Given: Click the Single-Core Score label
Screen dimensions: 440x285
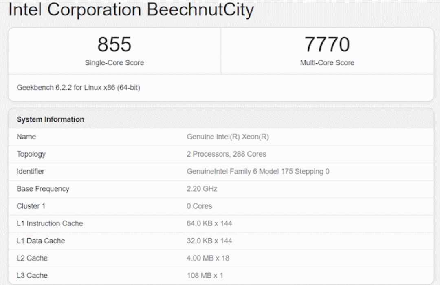Looking at the screenshot, I should pyautogui.click(x=114, y=63).
